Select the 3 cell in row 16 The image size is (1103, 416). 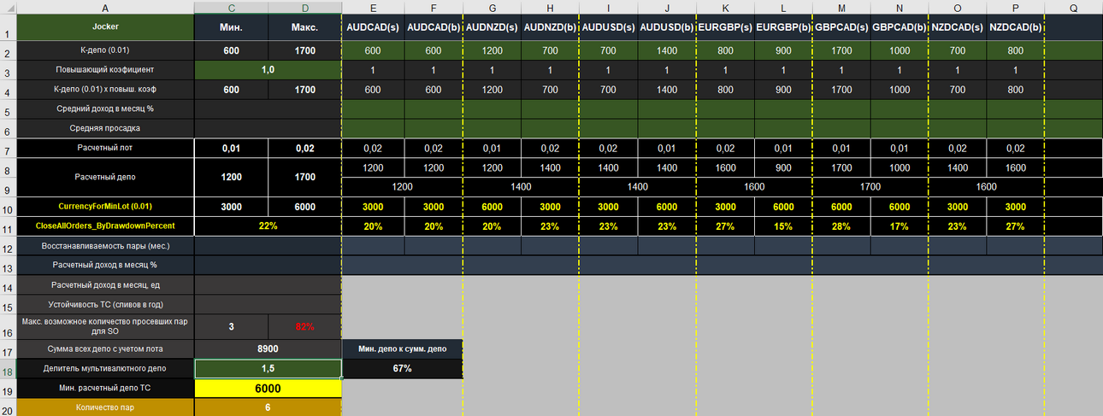pos(231,326)
